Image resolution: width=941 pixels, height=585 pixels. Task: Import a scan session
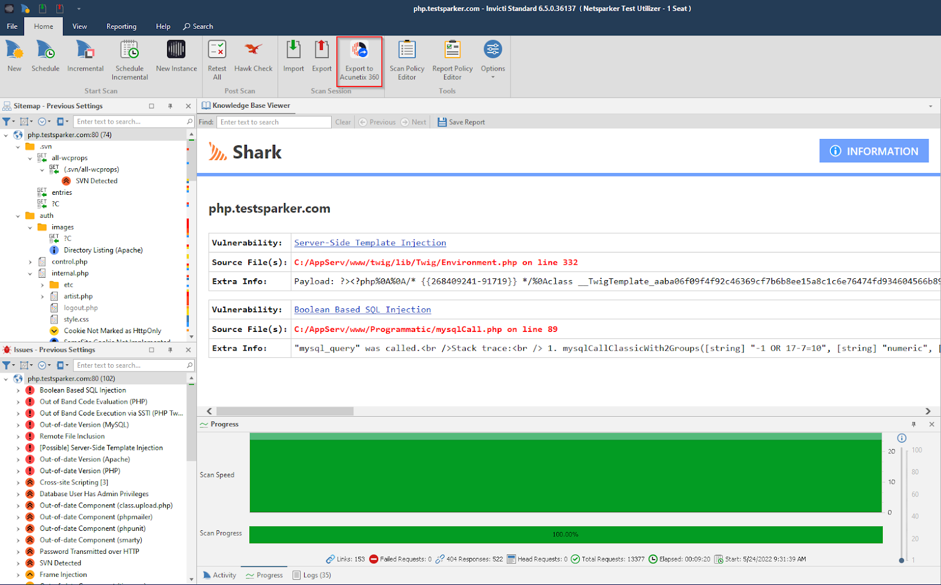click(293, 56)
